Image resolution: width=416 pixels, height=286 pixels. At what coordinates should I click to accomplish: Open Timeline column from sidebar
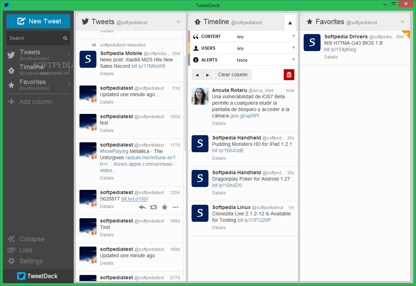point(38,70)
